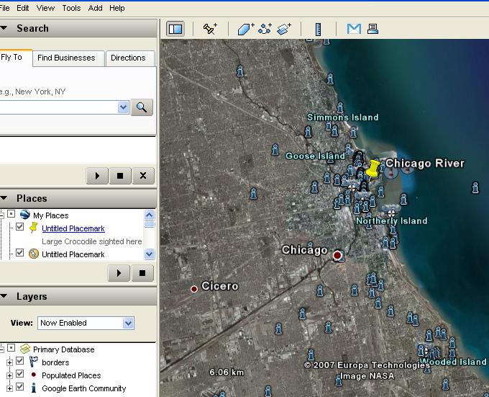489x397 pixels.
Task: Play the Places tour
Action: click(x=119, y=273)
